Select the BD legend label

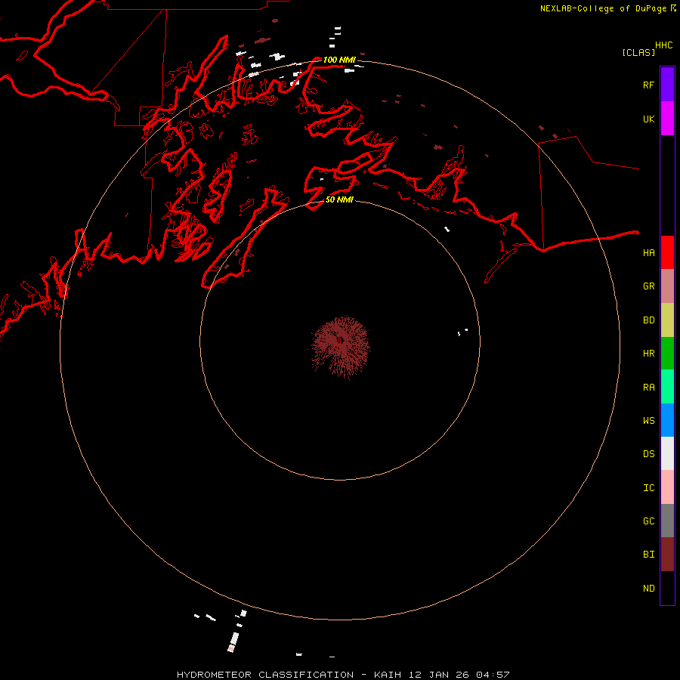648,320
